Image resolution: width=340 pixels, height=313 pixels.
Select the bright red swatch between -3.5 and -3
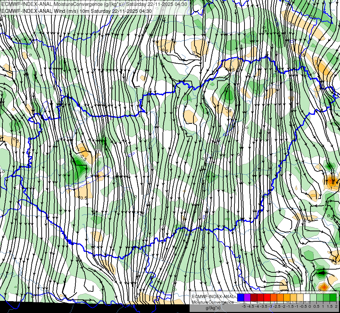(x=267, y=297)
